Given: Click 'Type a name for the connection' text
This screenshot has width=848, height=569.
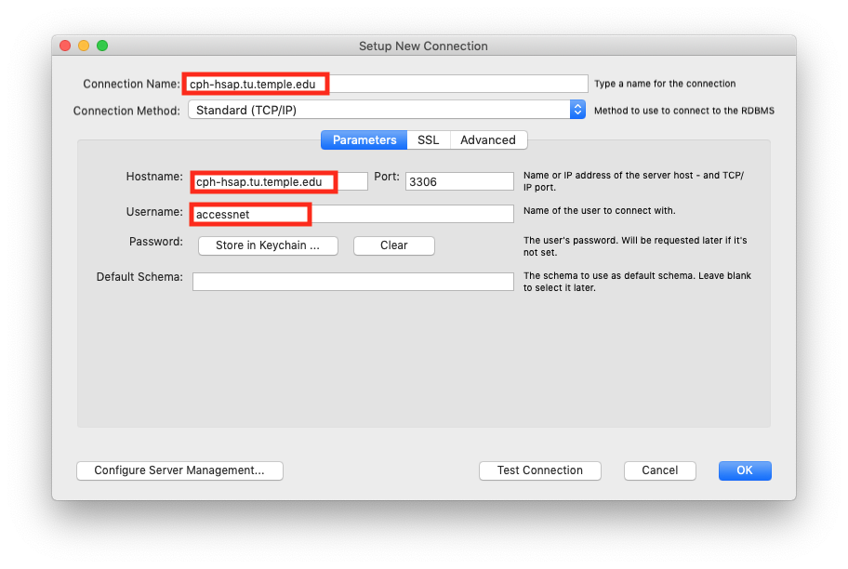Looking at the screenshot, I should (665, 84).
